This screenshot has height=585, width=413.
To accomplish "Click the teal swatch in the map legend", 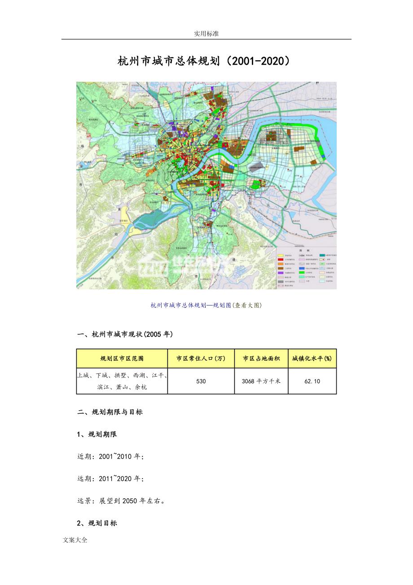I will point(322,255).
